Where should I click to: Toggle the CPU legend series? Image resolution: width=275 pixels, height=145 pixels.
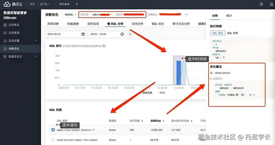click(x=161, y=93)
